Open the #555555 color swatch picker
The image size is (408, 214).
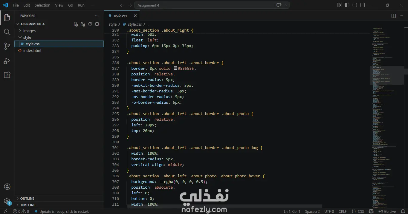pos(175,68)
